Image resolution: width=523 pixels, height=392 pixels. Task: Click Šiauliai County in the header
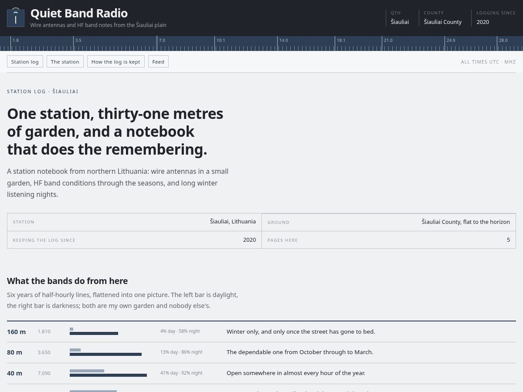click(x=443, y=22)
